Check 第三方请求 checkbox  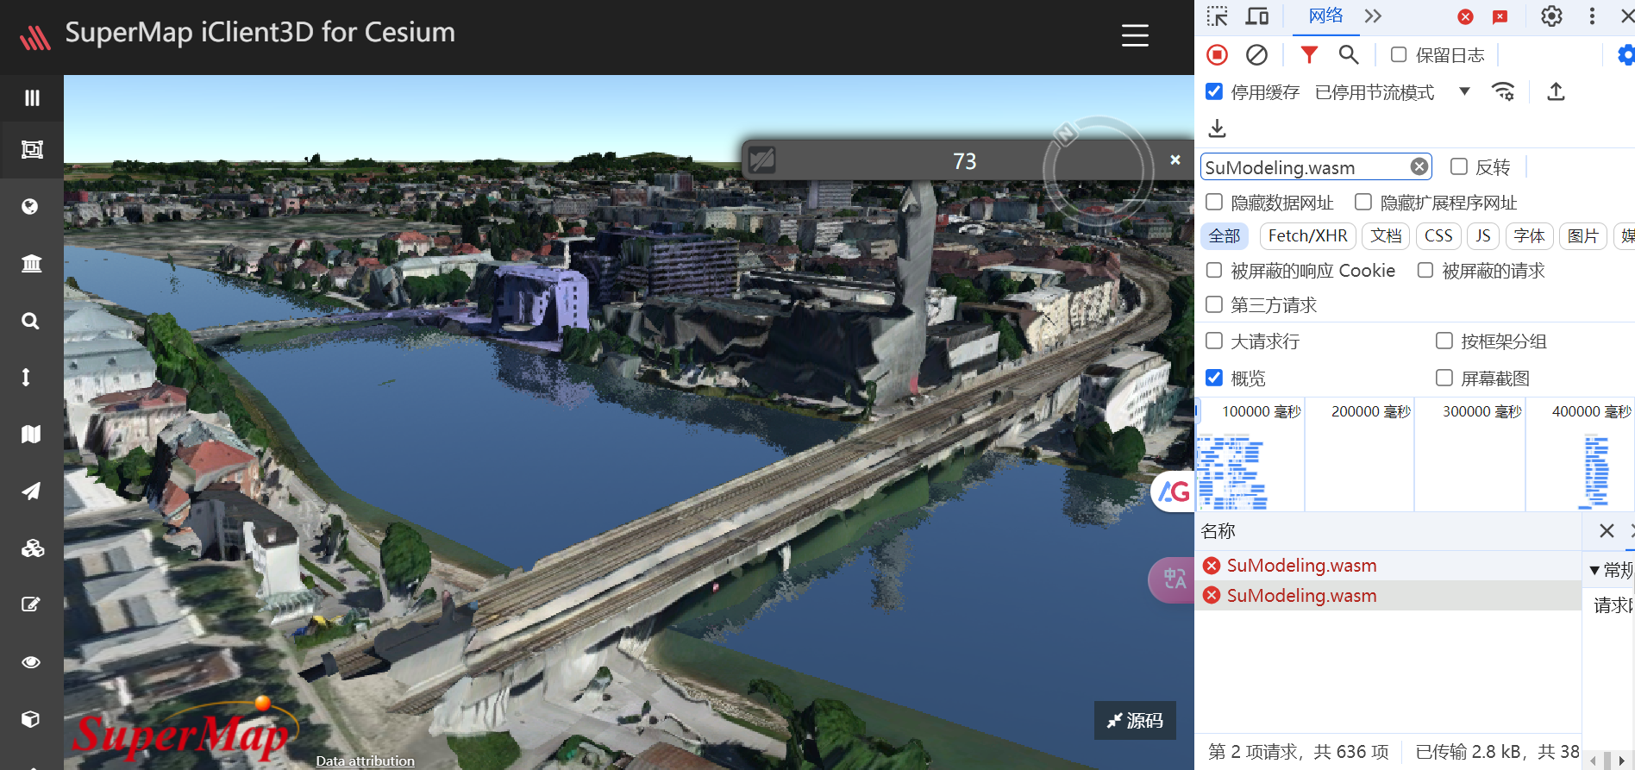[1214, 304]
